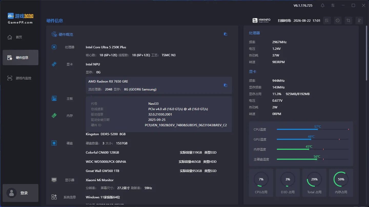
Task: Click the TSMC N3 process value
Action: coord(169,55)
